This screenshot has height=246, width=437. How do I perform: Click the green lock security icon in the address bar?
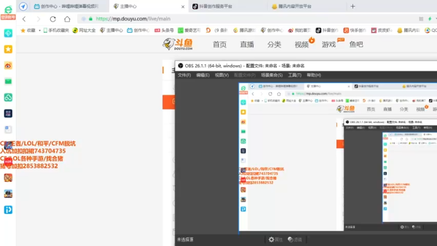(91, 19)
